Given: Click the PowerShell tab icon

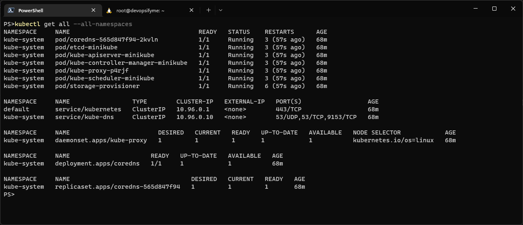Looking at the screenshot, I should [x=11, y=10].
